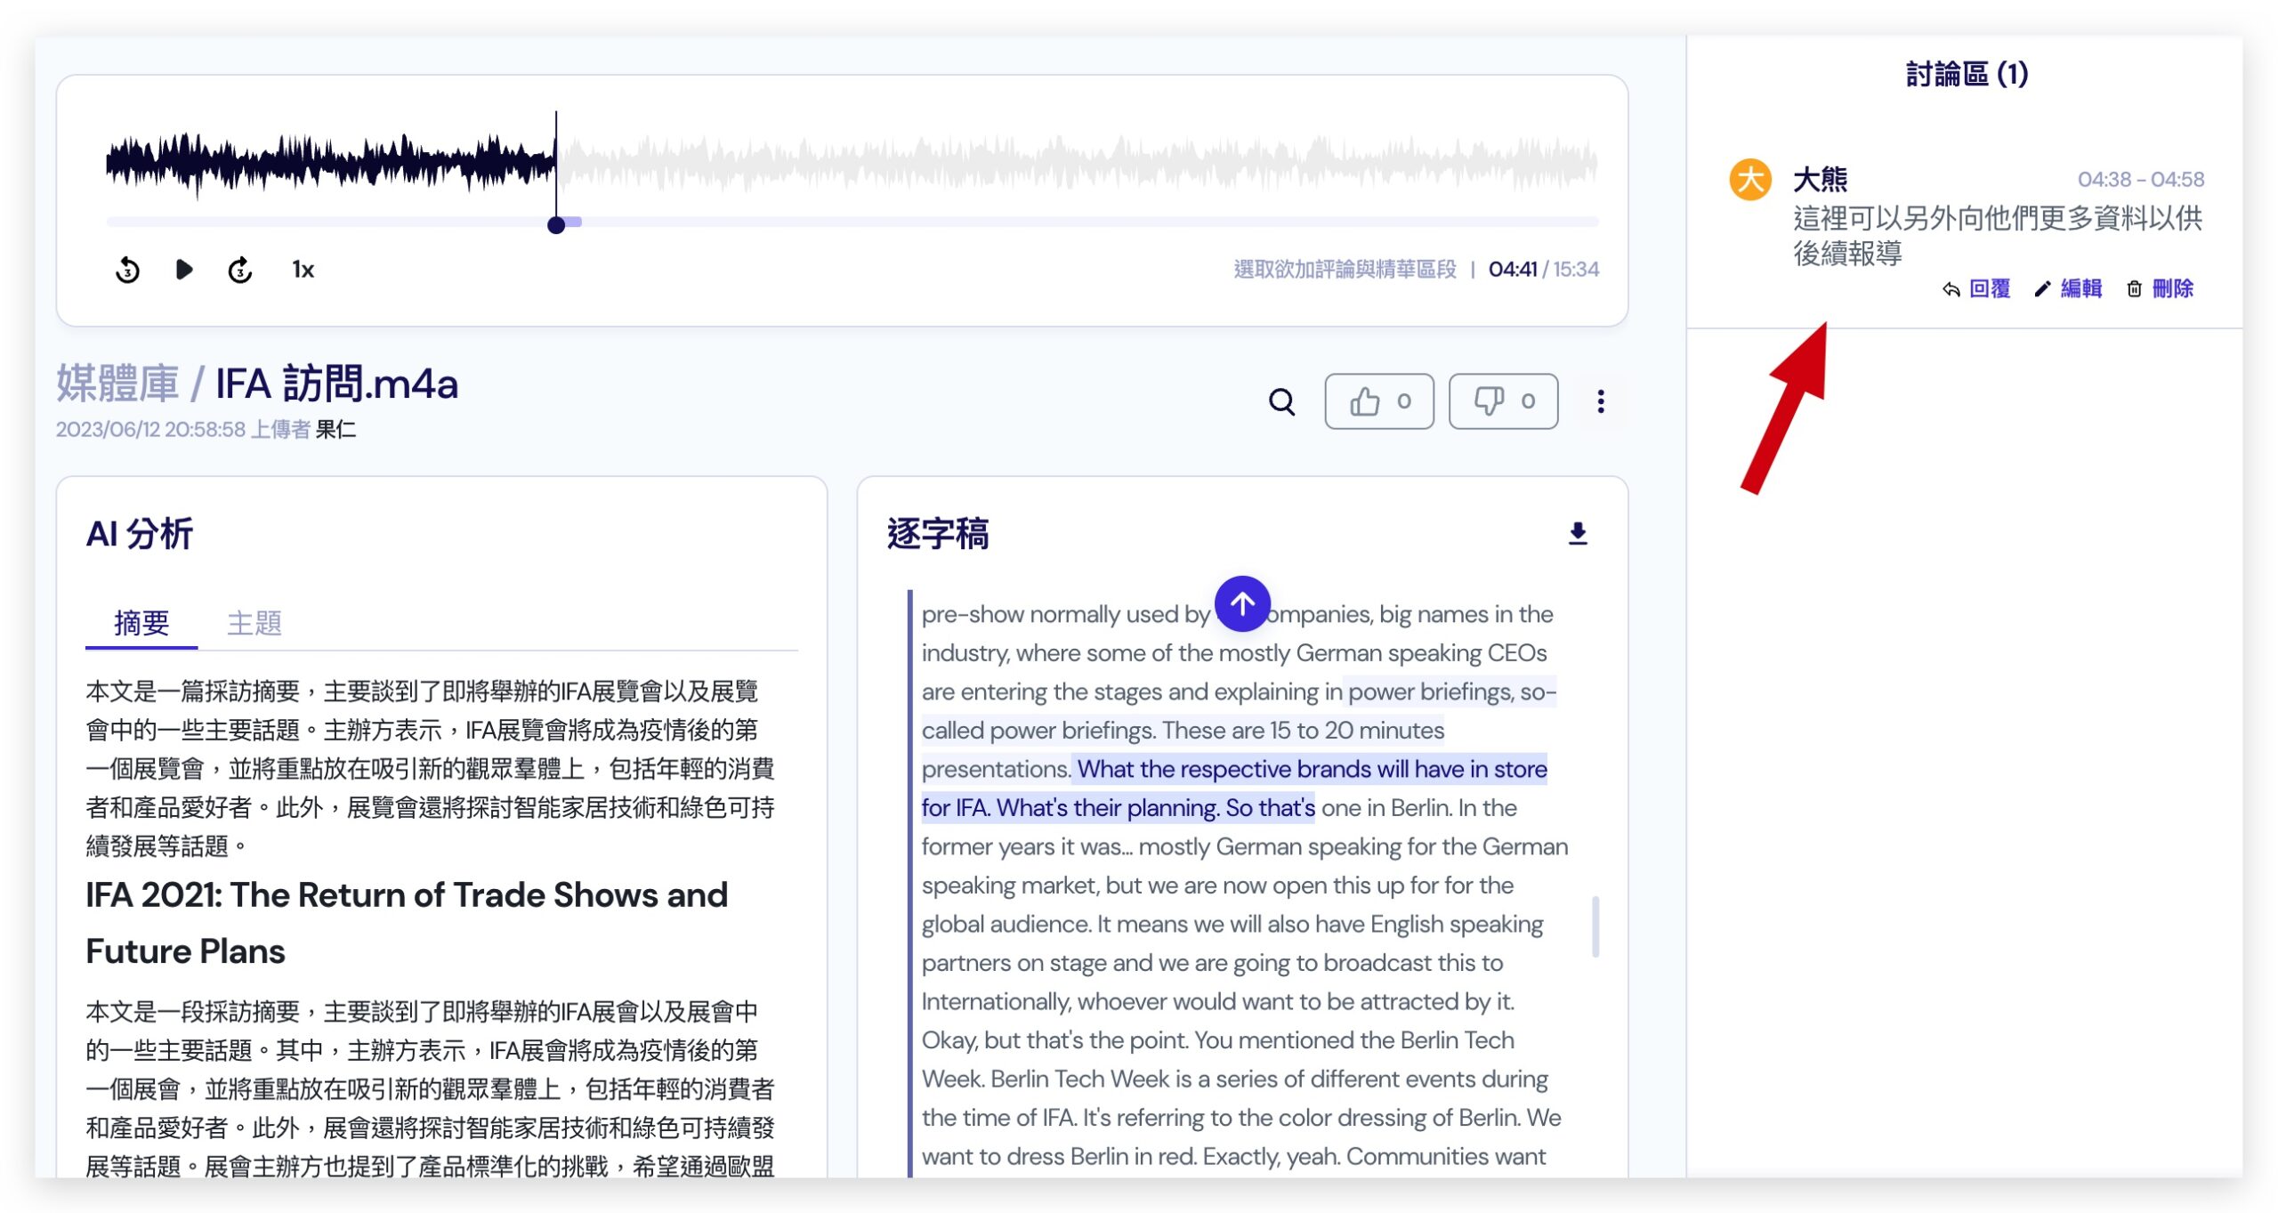
Task: Click the file title IFA 訪問.m4a
Action: click(336, 384)
